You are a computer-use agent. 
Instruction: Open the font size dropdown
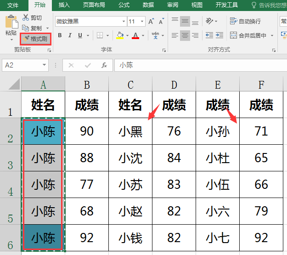142,22
